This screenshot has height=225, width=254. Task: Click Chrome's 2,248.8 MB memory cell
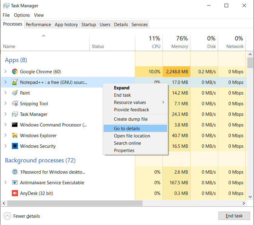click(x=177, y=71)
